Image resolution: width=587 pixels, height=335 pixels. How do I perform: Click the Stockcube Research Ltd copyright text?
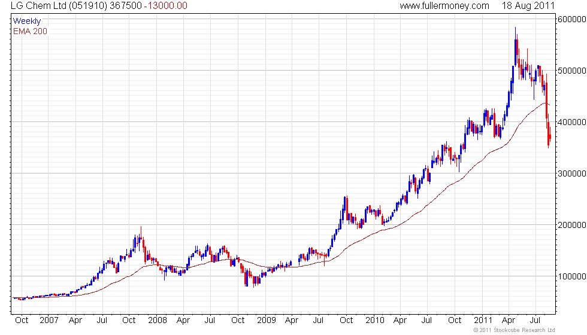(514, 330)
